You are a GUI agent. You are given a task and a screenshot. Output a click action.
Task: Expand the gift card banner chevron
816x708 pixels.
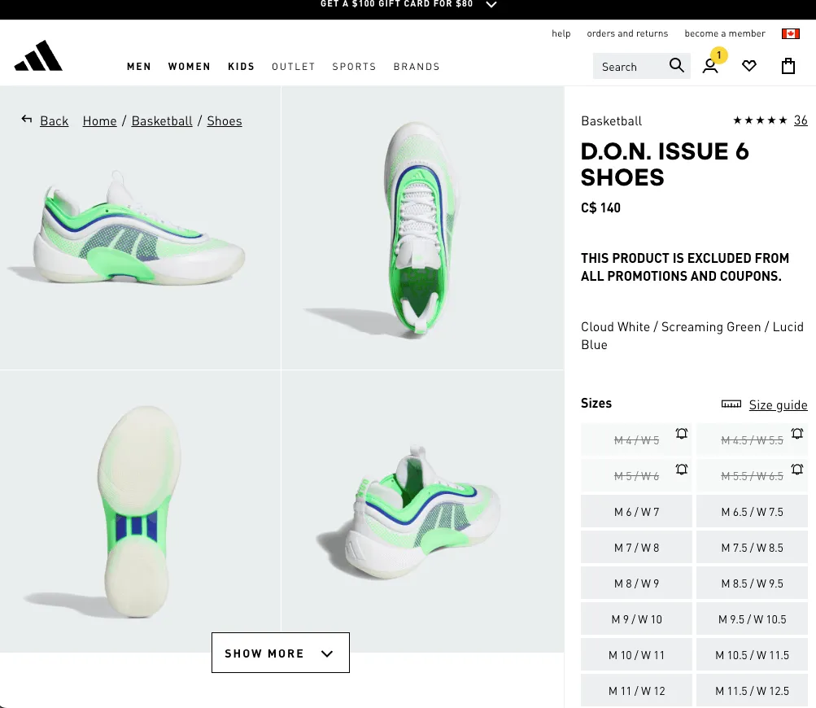(x=491, y=4)
